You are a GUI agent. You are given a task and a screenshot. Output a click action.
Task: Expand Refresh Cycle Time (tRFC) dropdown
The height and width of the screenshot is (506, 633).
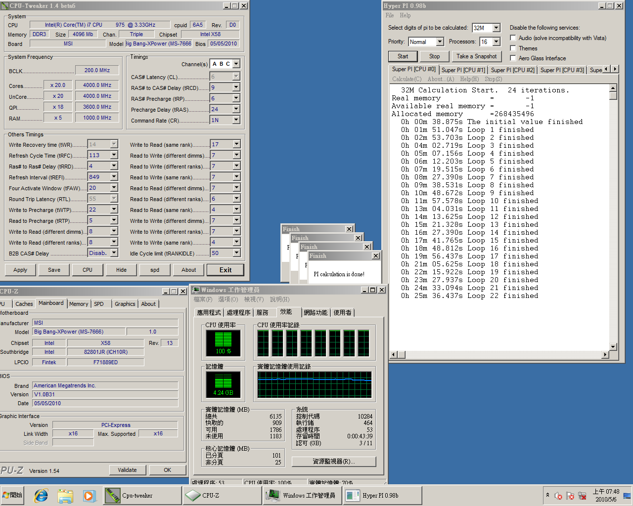pos(114,155)
